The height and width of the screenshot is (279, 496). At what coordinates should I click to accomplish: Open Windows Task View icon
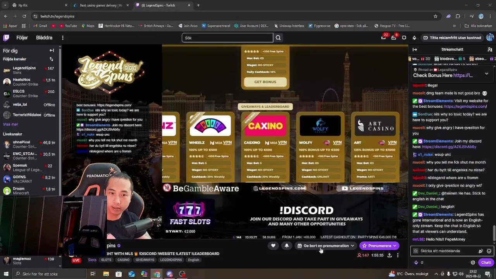[93, 274]
